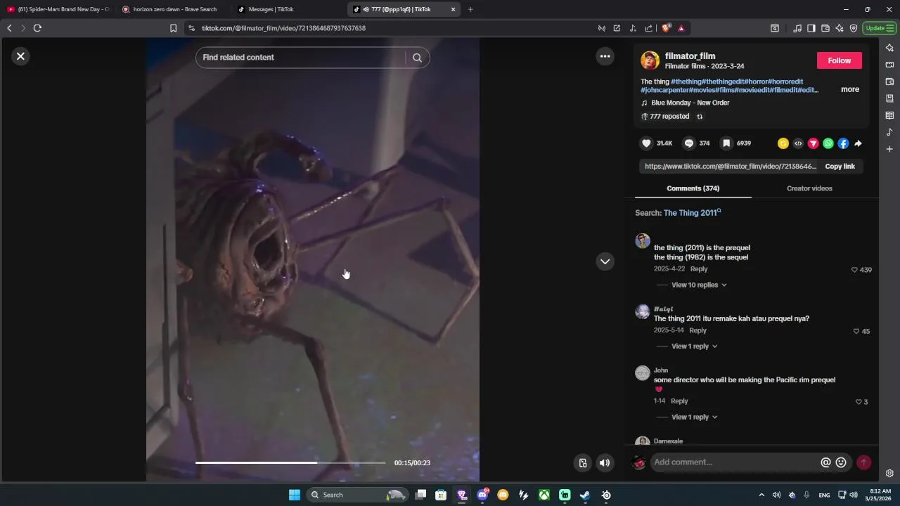900x506 pixels.
Task: Click the Brave Rewards triangle icon
Action: click(x=681, y=28)
